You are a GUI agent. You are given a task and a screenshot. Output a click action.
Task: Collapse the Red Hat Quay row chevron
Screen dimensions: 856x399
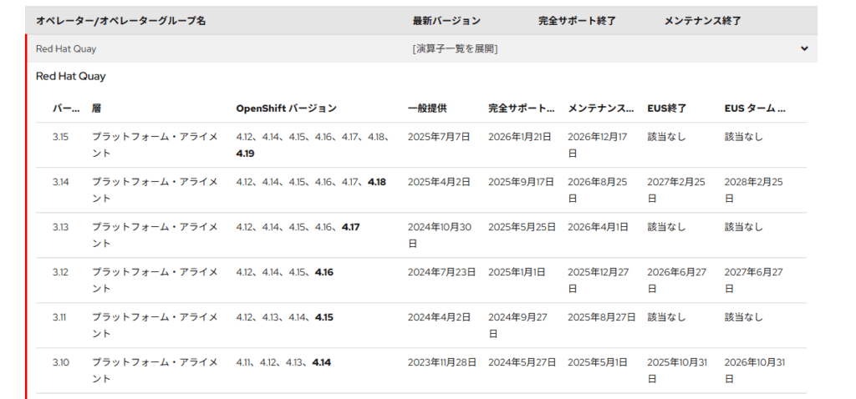(x=804, y=48)
